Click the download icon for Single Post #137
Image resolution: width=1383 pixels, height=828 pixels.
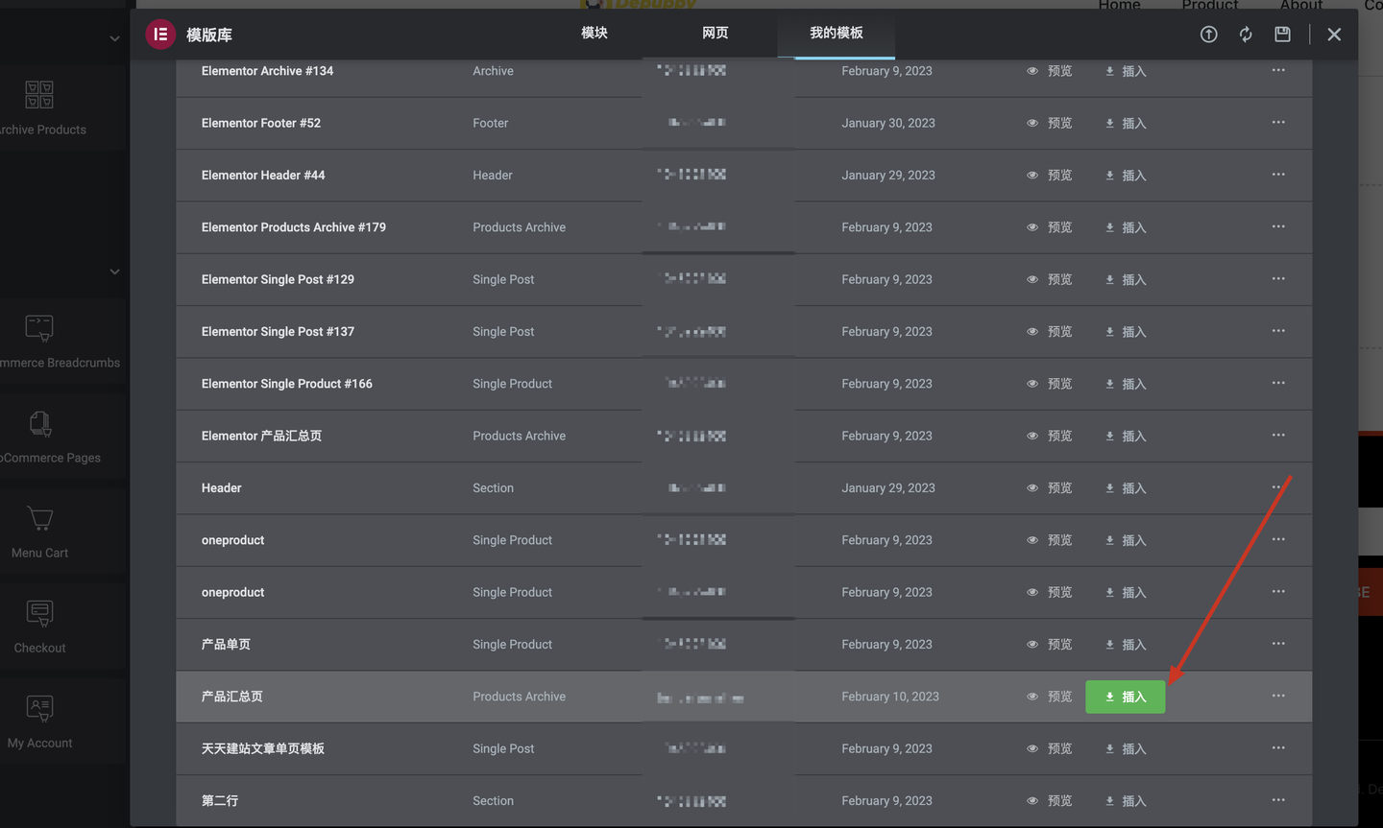click(1109, 332)
